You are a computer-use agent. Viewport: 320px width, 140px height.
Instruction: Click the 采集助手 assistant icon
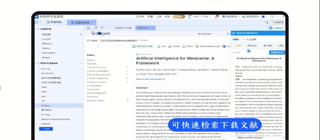click(270, 28)
